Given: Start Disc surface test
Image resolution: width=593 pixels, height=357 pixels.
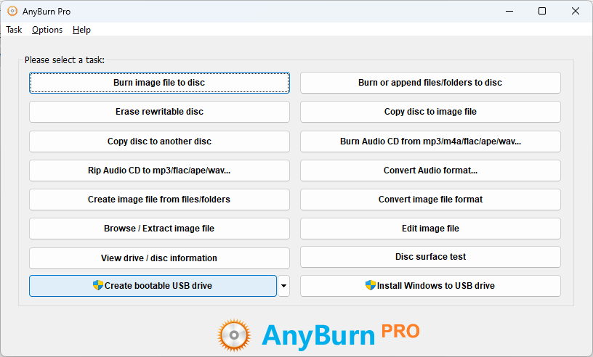Looking at the screenshot, I should [x=430, y=257].
